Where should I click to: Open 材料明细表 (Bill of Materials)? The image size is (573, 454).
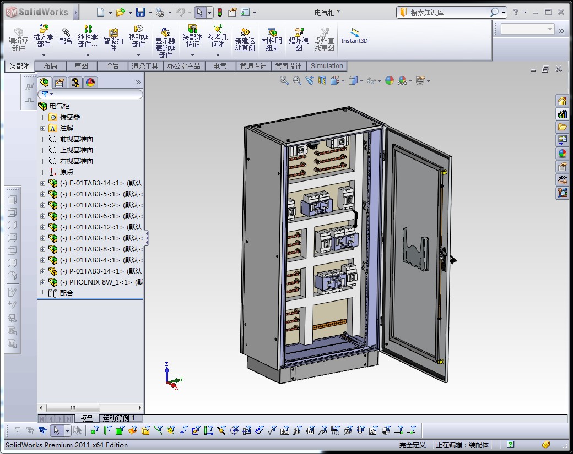[272, 40]
